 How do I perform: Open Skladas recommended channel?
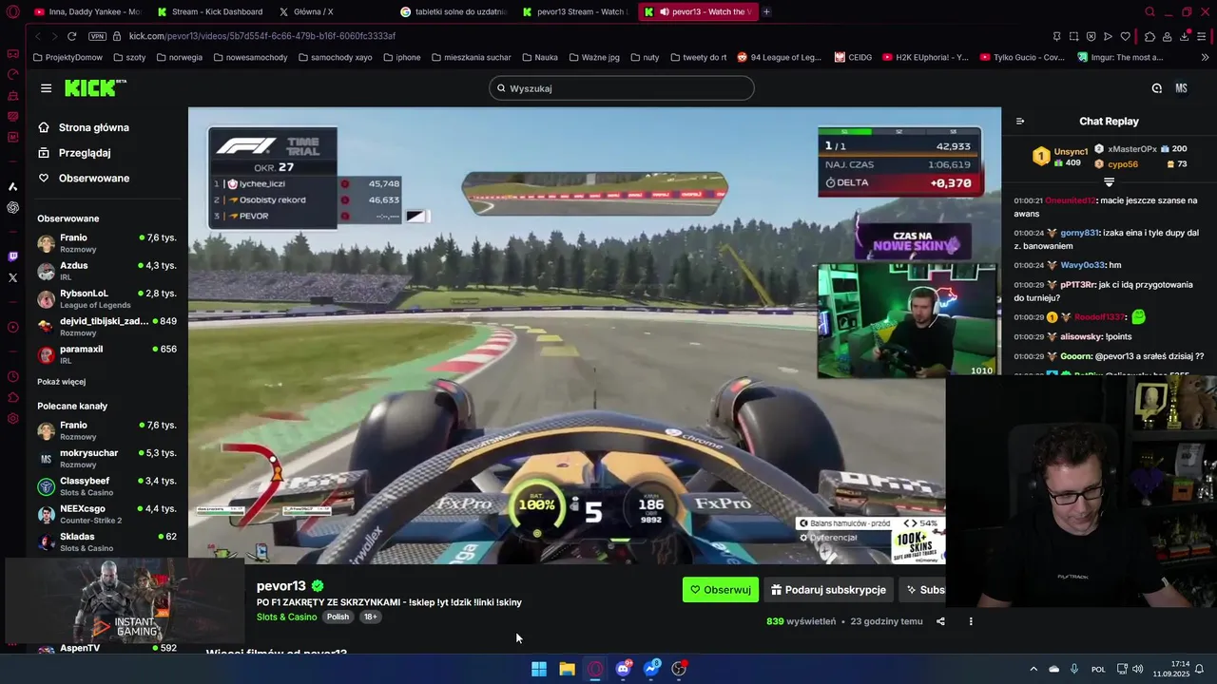106,541
